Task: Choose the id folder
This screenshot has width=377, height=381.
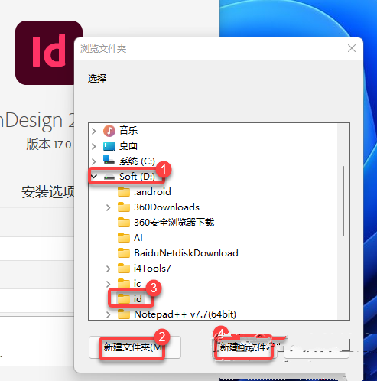Action: point(131,298)
